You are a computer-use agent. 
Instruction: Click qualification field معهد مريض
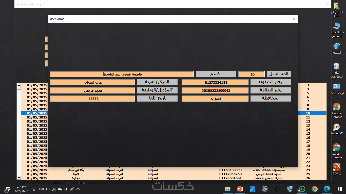point(92,90)
